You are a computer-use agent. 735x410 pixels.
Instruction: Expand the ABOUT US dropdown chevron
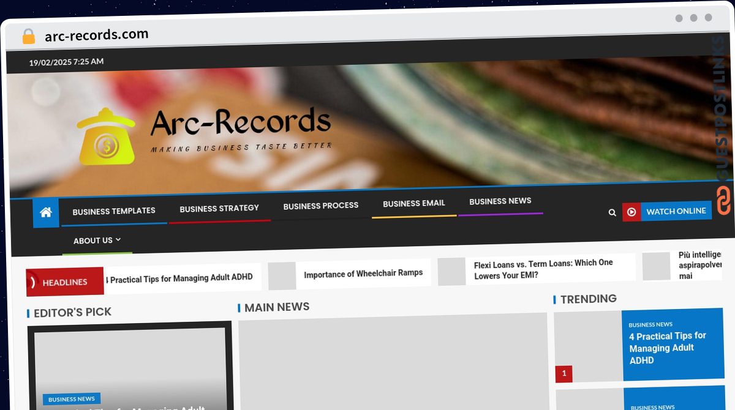(x=118, y=240)
